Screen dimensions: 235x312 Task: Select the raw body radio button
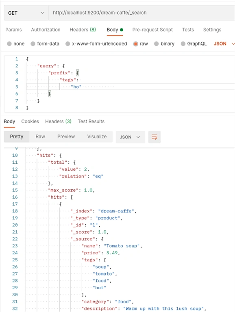click(x=136, y=44)
